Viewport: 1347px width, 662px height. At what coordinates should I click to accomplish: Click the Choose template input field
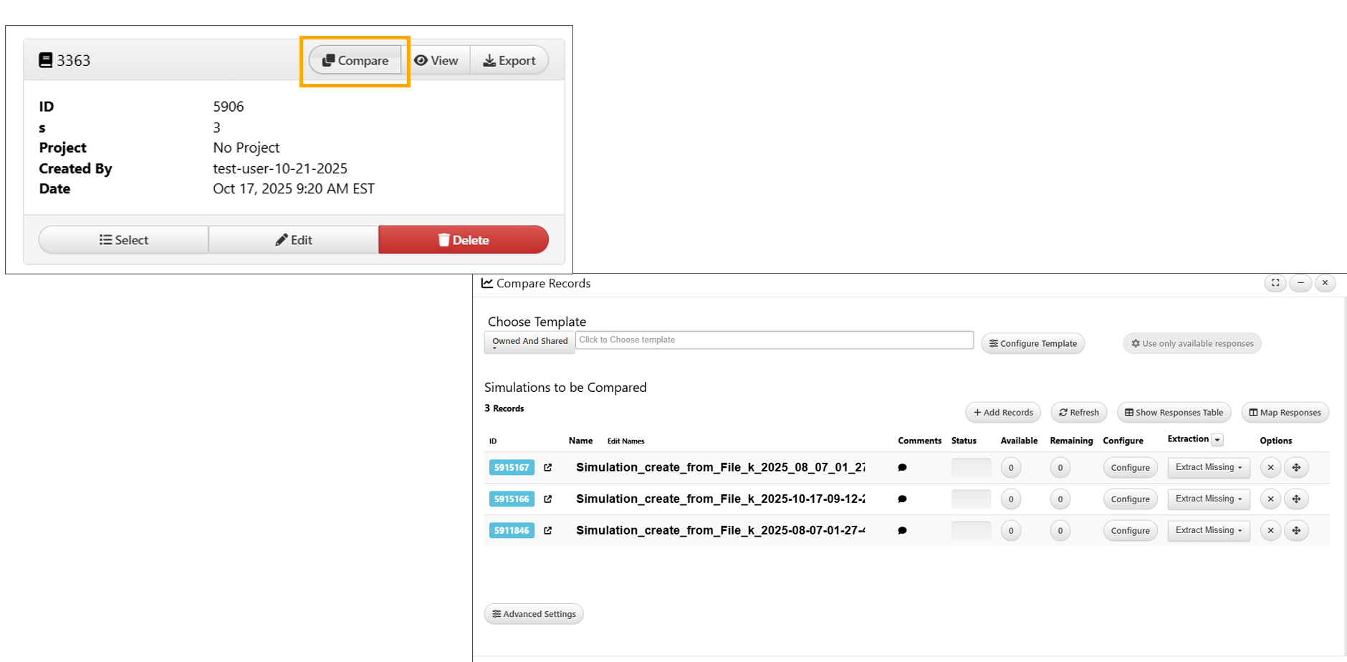coord(774,340)
